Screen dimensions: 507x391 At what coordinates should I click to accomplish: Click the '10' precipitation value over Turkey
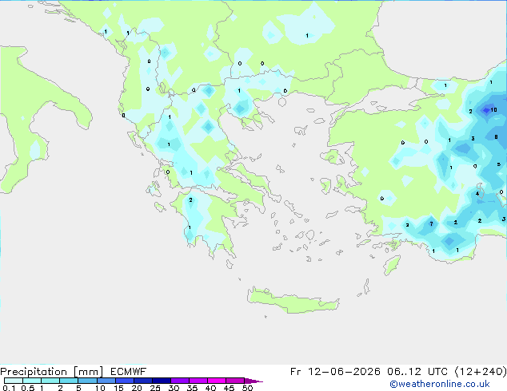coord(493,110)
